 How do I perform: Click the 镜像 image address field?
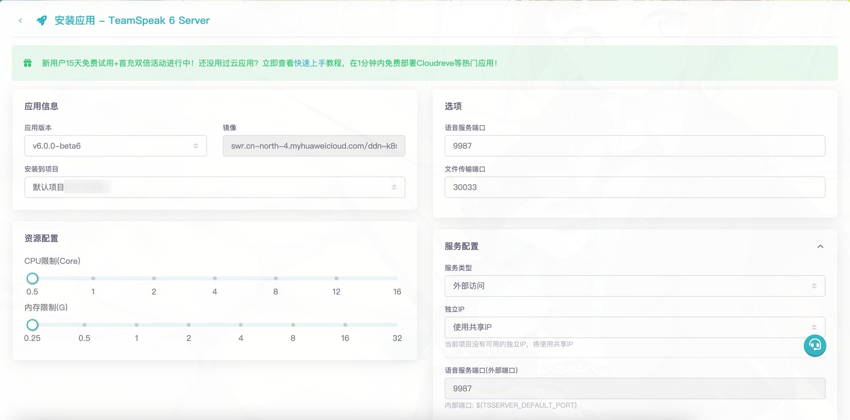[x=314, y=146]
